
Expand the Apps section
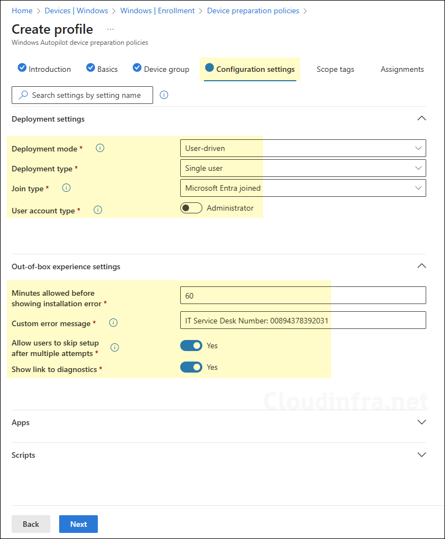(x=421, y=422)
